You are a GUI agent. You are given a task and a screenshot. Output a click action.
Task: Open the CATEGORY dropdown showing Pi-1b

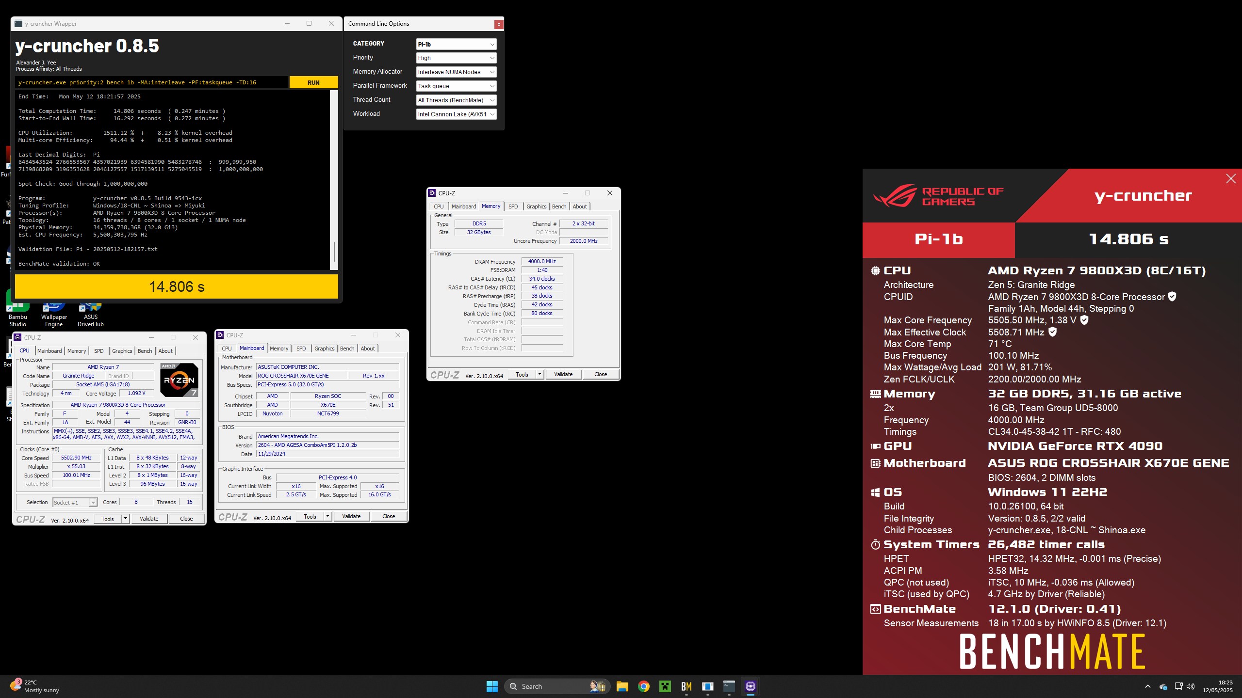point(456,44)
